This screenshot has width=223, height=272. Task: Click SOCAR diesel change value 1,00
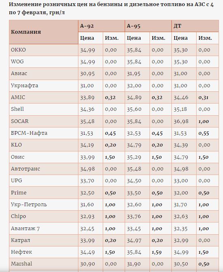tap(204, 121)
